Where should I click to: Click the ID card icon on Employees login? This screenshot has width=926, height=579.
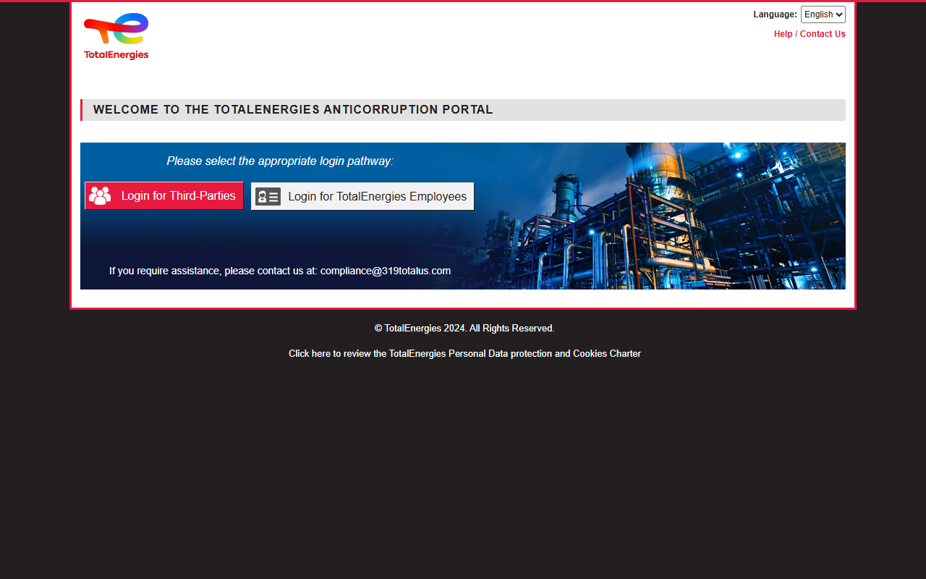tap(268, 196)
